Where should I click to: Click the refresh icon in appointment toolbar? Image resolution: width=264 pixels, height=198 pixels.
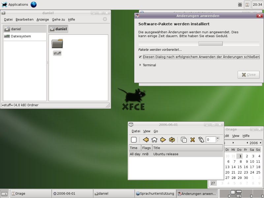(172, 140)
